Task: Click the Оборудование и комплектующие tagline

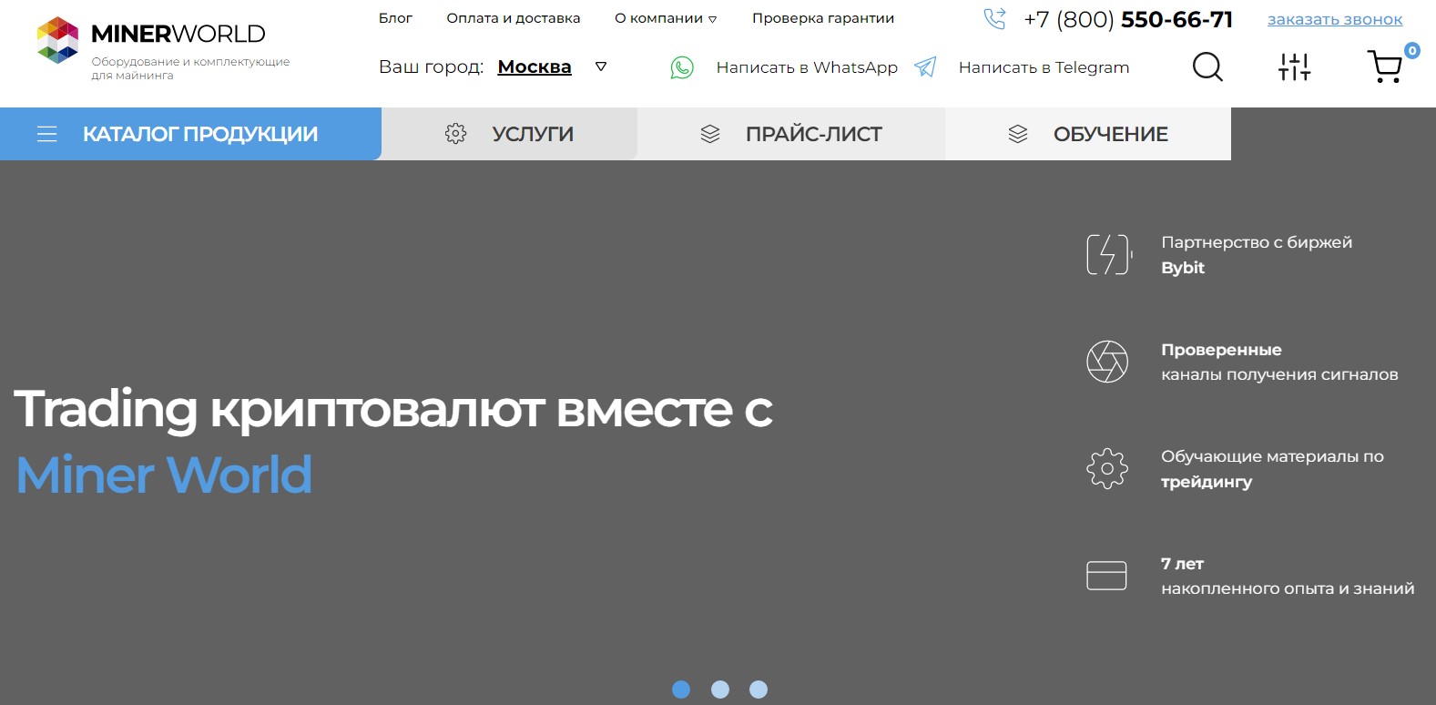Action: pos(190,68)
